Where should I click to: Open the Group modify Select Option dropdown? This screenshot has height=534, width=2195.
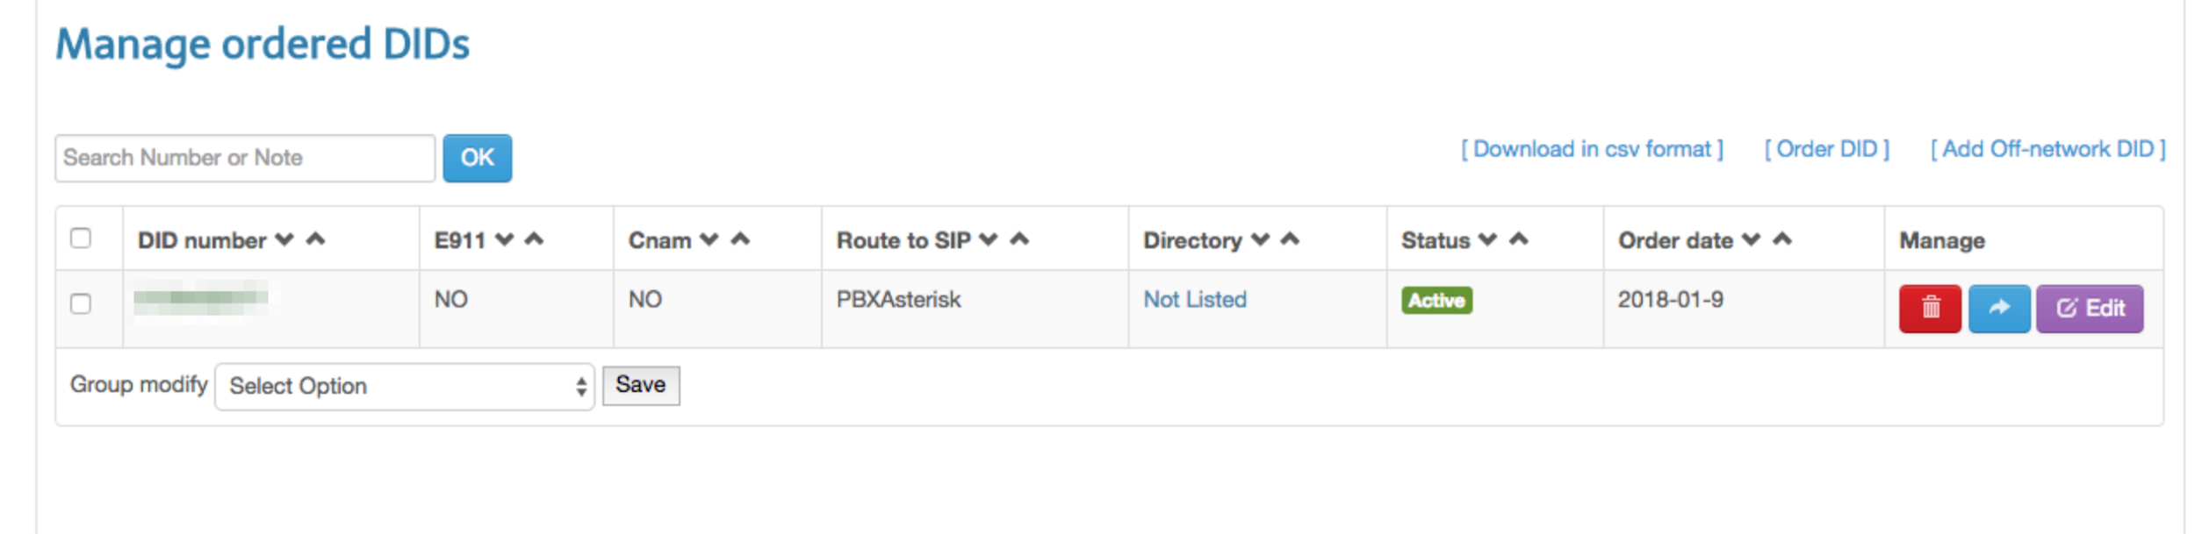404,386
